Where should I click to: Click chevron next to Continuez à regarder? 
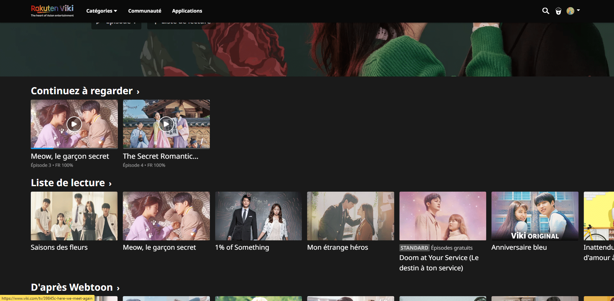point(138,92)
